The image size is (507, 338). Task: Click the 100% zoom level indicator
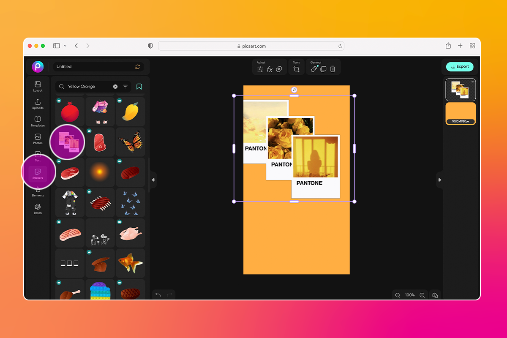click(409, 295)
